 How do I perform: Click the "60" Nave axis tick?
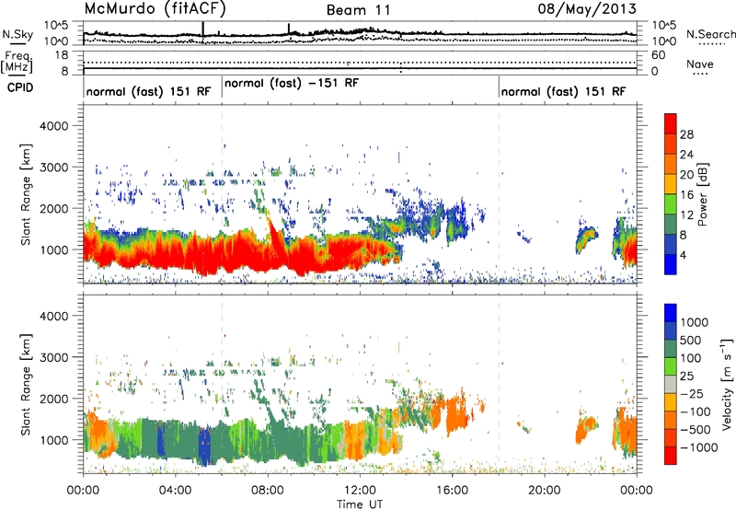(x=659, y=55)
